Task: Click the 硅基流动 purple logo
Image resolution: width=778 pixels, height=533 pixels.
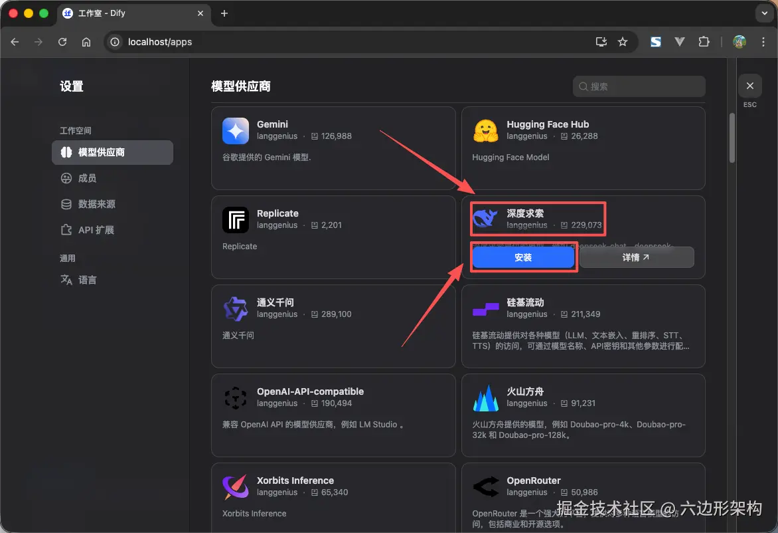Action: tap(486, 309)
